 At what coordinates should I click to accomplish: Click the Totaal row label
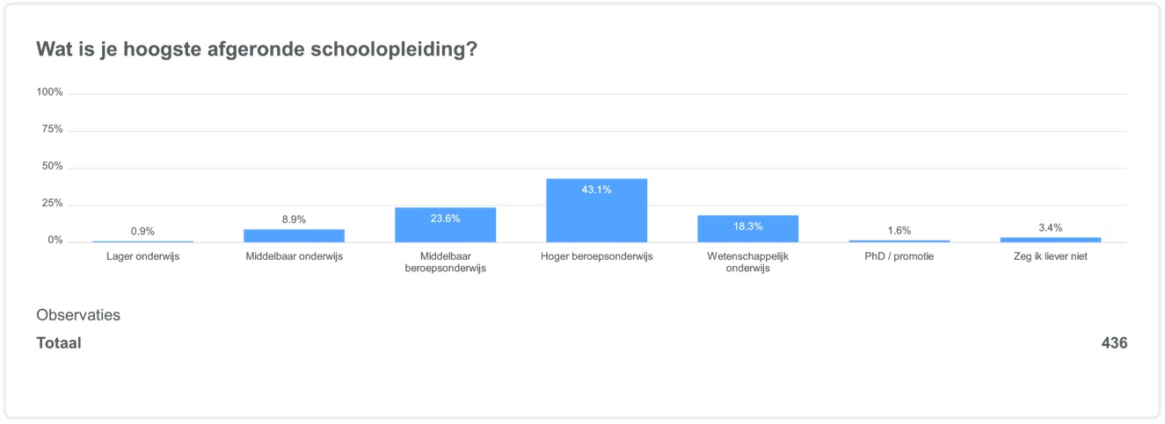(x=58, y=343)
